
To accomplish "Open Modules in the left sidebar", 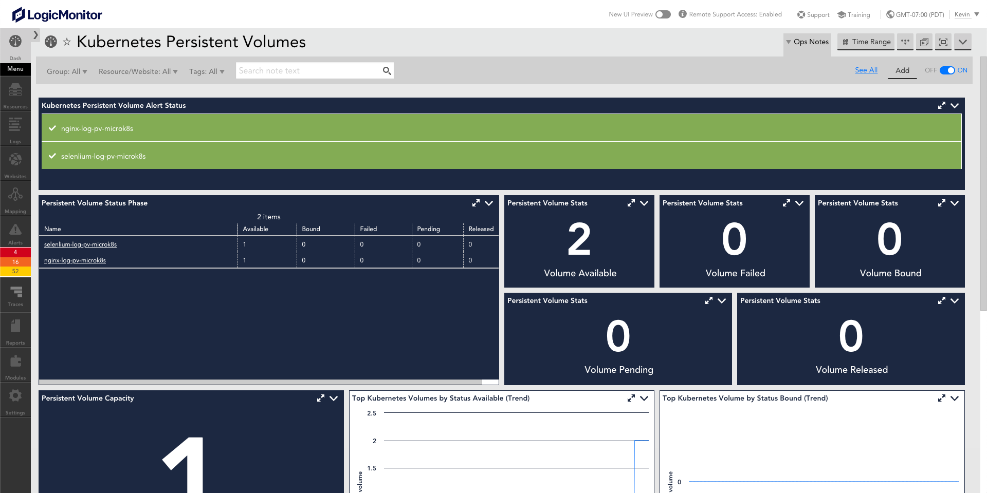I will [15, 366].
